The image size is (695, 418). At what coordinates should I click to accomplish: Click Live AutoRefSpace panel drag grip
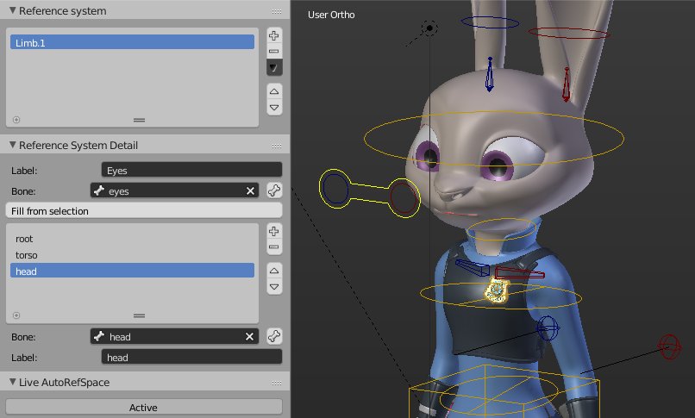coord(277,383)
